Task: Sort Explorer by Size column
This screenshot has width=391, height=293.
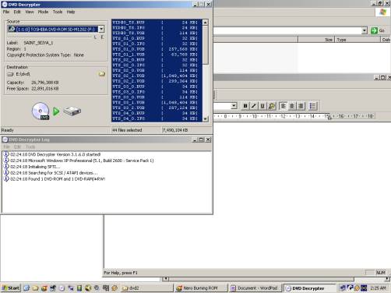Action: 315,40
